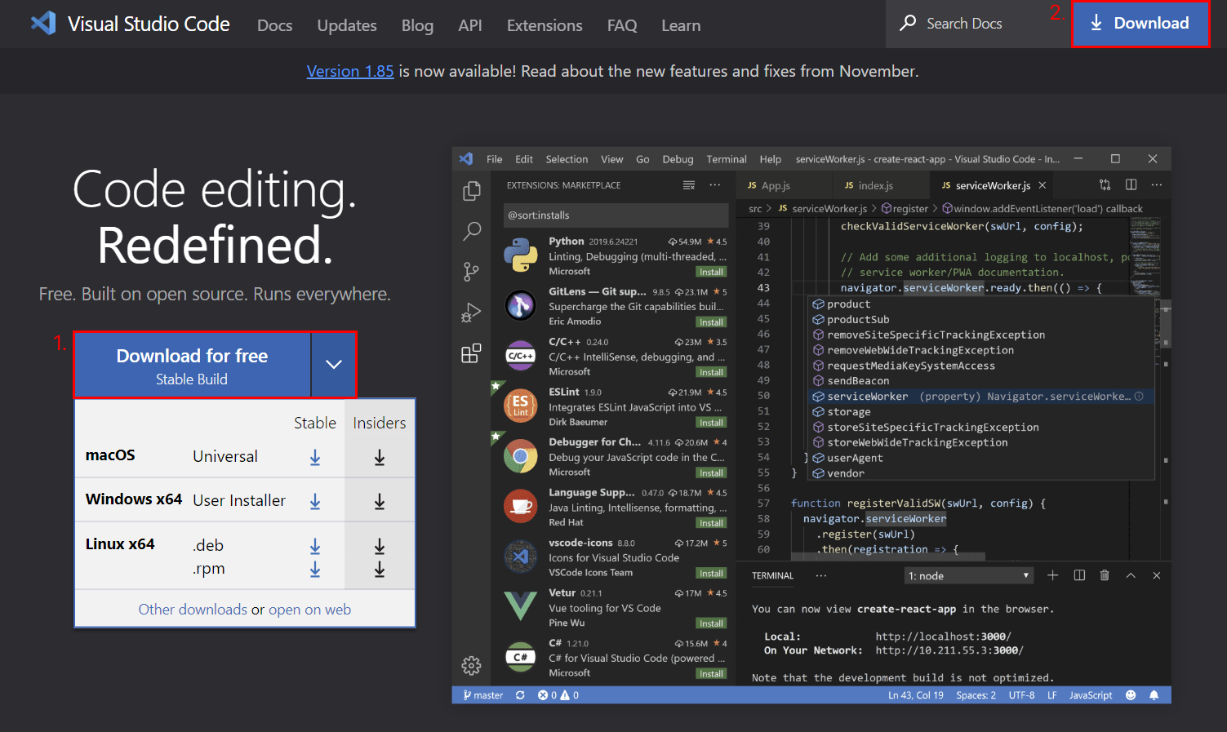The image size is (1227, 732).
Task: Download macOS Universal stable build
Action: tap(315, 458)
